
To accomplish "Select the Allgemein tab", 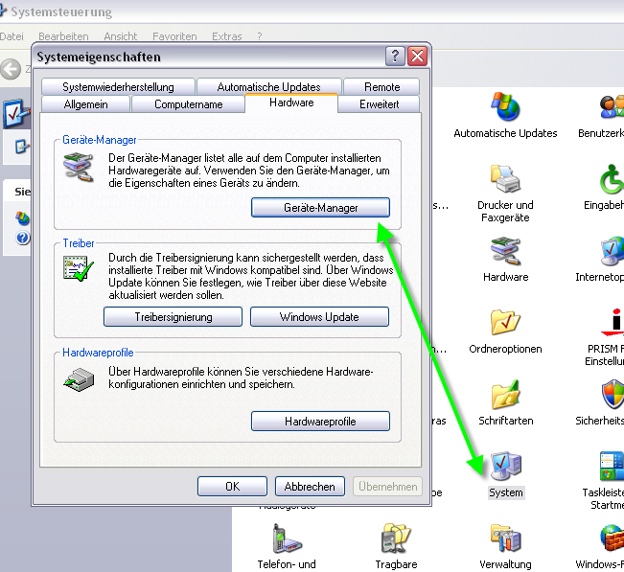I will pos(85,104).
